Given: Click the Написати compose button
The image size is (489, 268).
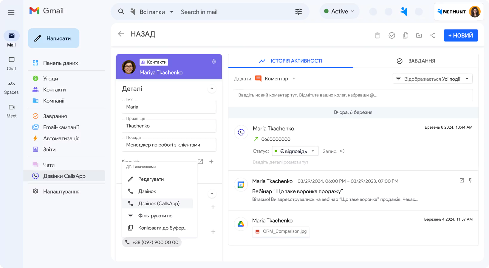Looking at the screenshot, I should 54,38.
